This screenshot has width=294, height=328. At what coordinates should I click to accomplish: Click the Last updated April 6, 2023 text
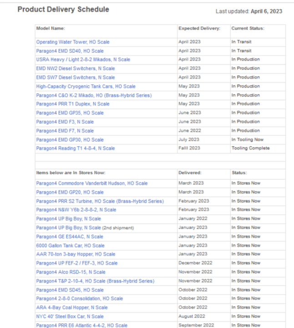249,11
